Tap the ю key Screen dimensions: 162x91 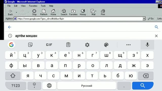click(131, 76)
